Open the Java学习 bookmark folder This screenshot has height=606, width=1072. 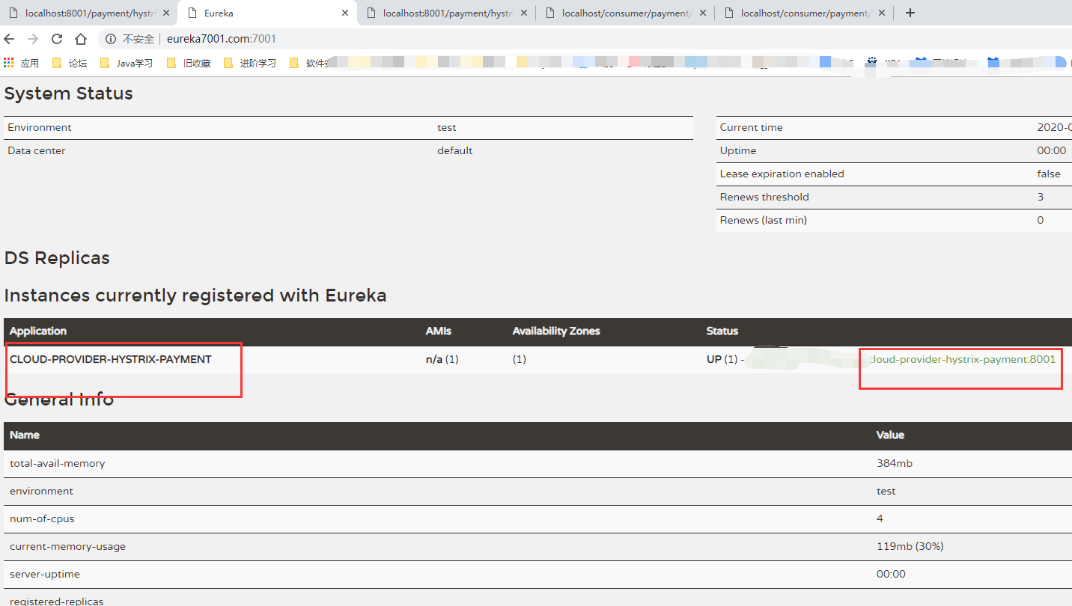[127, 64]
